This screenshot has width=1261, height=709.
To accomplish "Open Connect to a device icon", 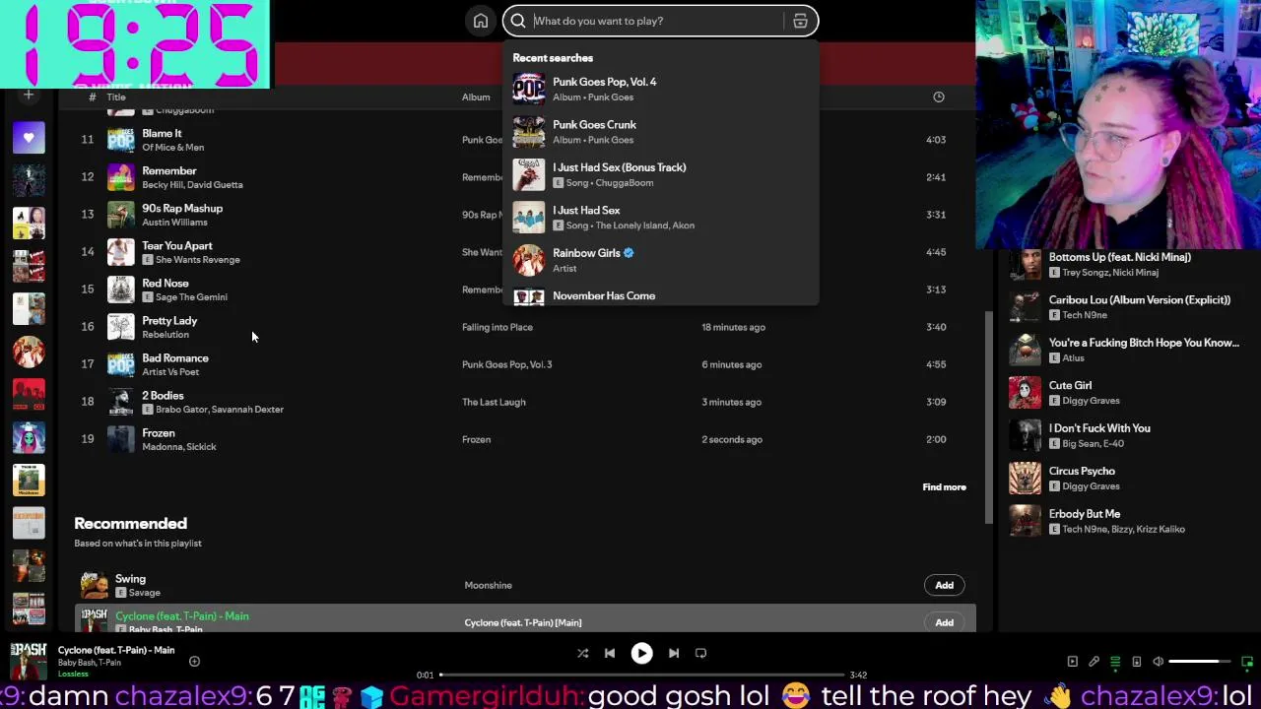I will tap(1136, 662).
